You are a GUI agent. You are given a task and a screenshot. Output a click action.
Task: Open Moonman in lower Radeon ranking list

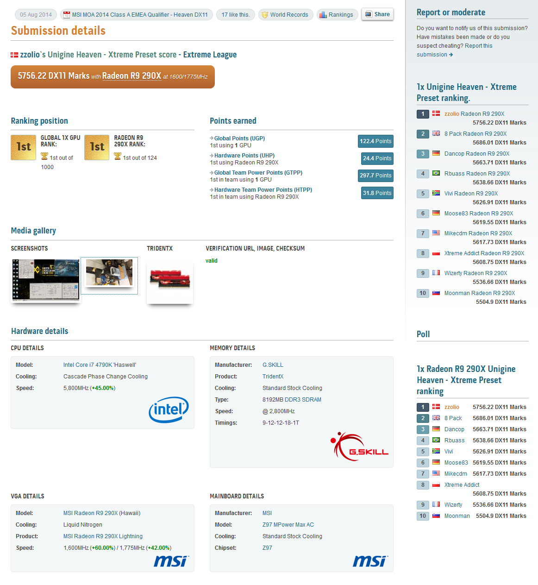(x=457, y=516)
